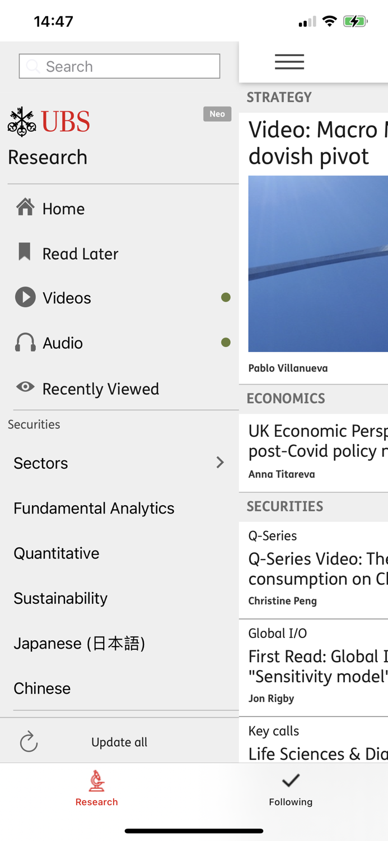Screen dimensions: 388x841
Task: Tap the Update all refresh icon
Action: (x=29, y=742)
